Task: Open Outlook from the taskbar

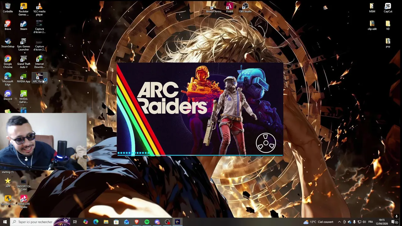Action: (x=126, y=222)
